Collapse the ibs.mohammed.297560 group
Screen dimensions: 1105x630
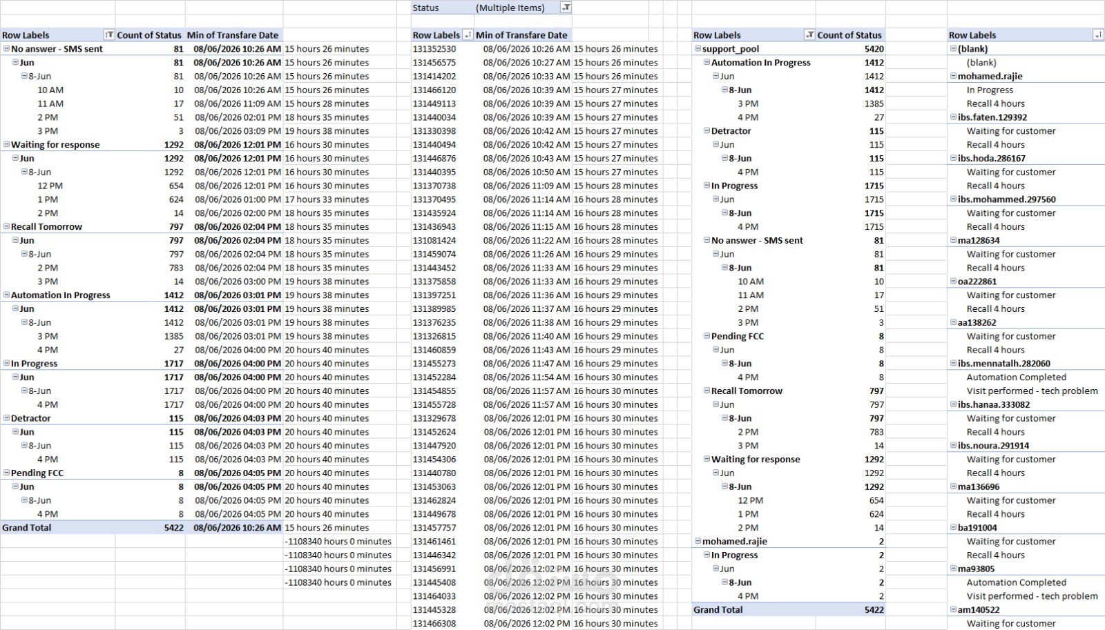click(x=953, y=199)
